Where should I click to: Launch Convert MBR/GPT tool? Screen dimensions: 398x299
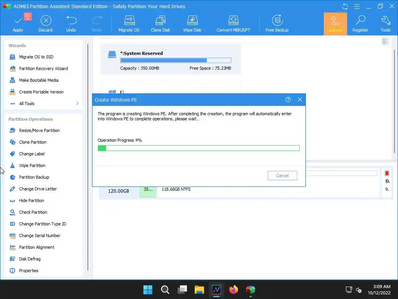(x=233, y=24)
